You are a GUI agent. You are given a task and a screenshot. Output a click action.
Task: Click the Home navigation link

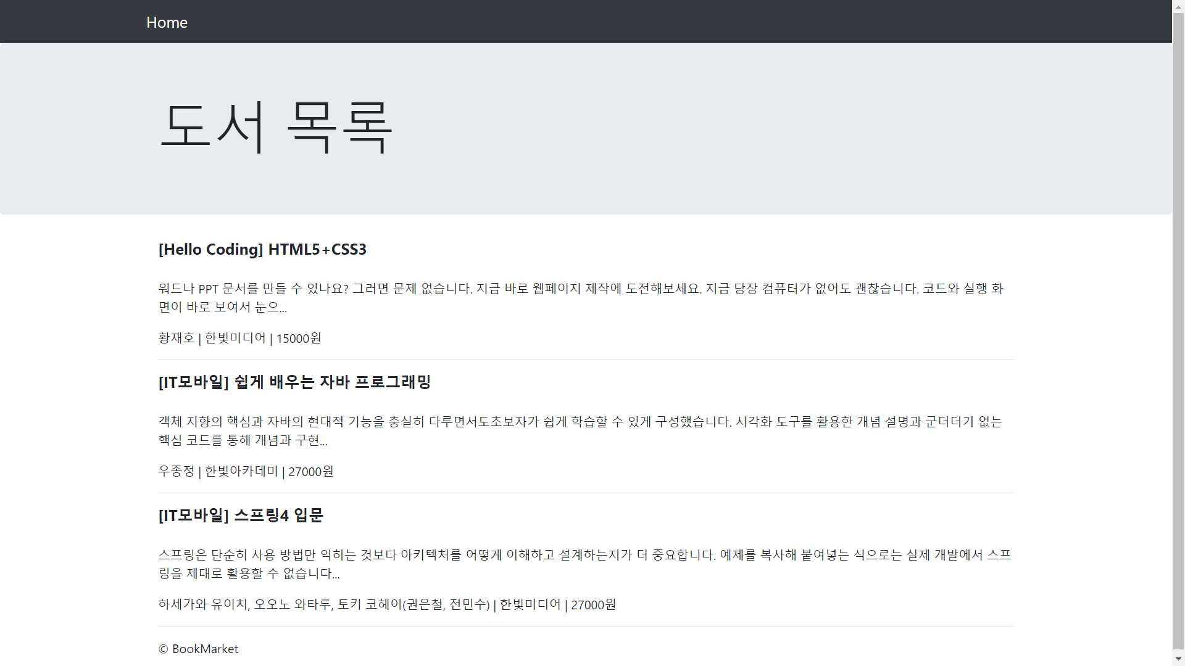pos(167,22)
